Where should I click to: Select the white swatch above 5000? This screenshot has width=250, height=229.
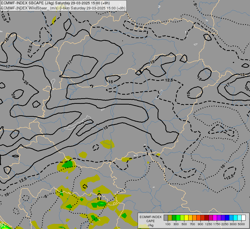pos(243,218)
